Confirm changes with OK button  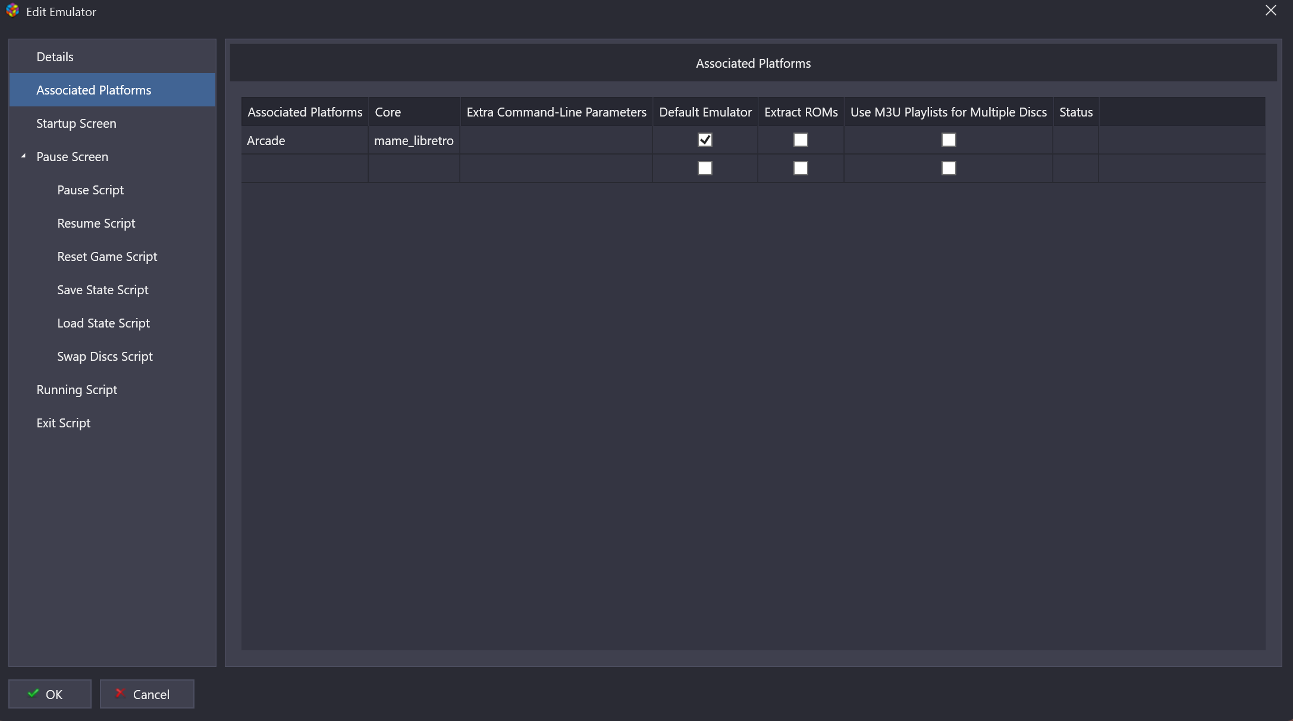click(x=50, y=694)
